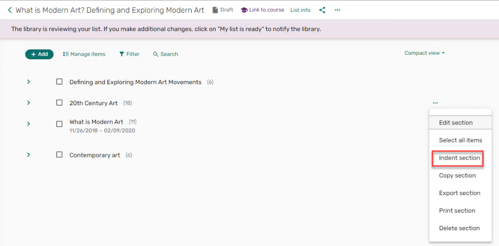Click the Manage items label

(88, 54)
